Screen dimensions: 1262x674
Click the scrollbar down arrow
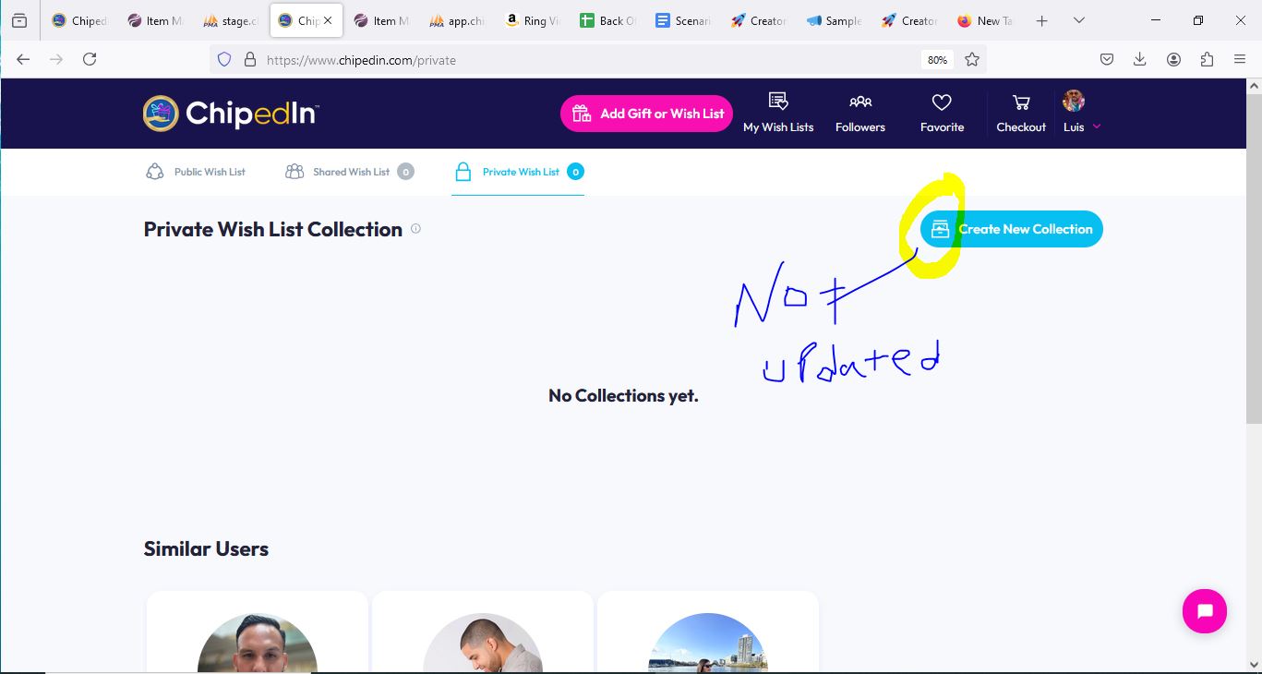(x=1254, y=664)
